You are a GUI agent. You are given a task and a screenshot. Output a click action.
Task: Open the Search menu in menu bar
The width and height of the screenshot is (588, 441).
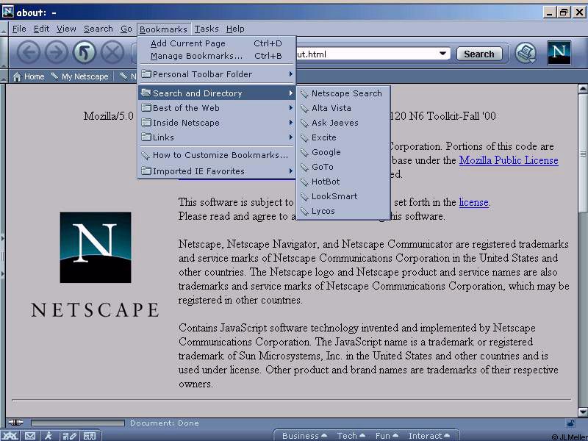[98, 29]
